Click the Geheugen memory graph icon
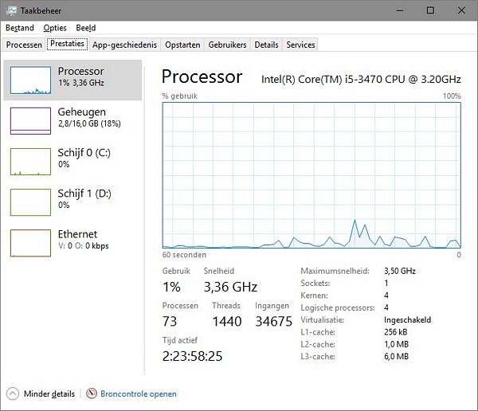 point(30,121)
